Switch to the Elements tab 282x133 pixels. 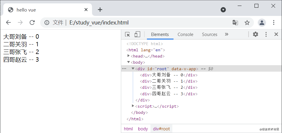point(160,35)
